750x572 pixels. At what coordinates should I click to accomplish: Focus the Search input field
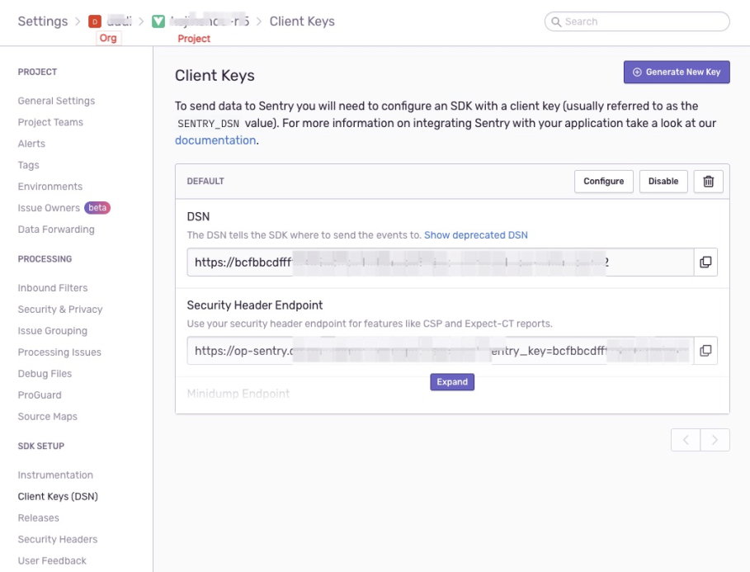pyautogui.click(x=637, y=21)
